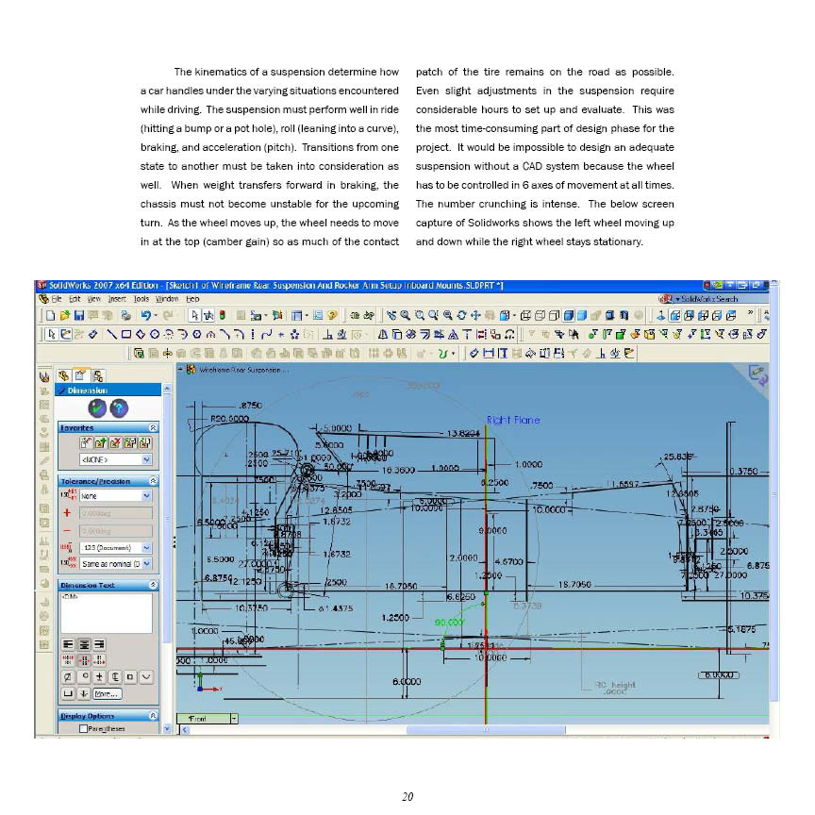Toggle left justify for dimension text
815x815 pixels.
click(x=69, y=642)
